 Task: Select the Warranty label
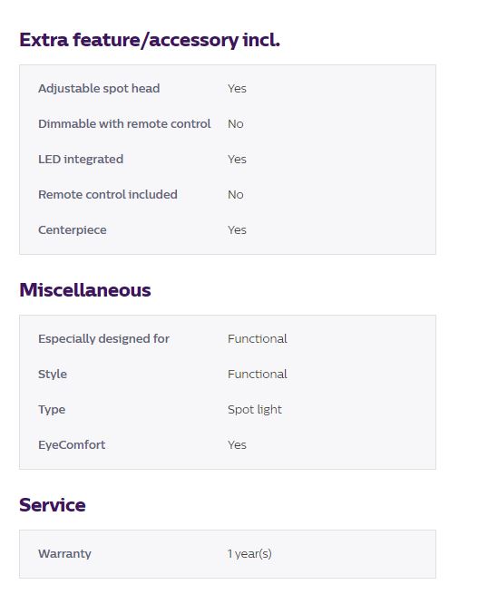pyautogui.click(x=64, y=554)
